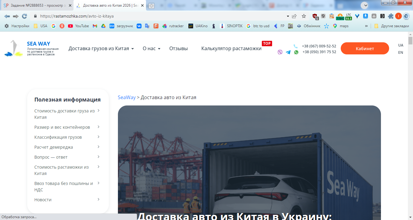The image size is (413, 220).
Task: Expand the 'Доставка грузов из Китая' menu
Action: 102,48
